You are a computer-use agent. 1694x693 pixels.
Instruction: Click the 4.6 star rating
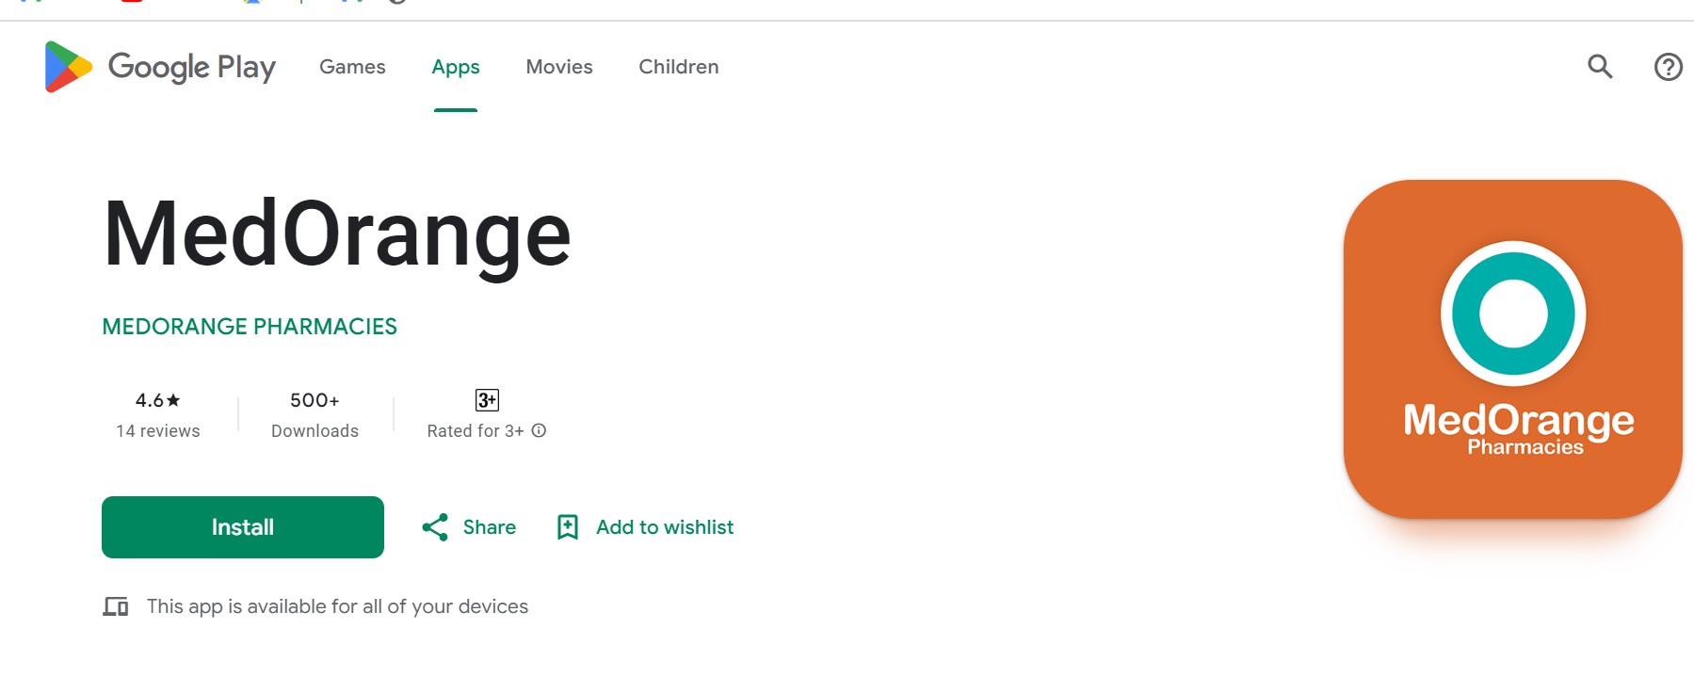pos(158,400)
